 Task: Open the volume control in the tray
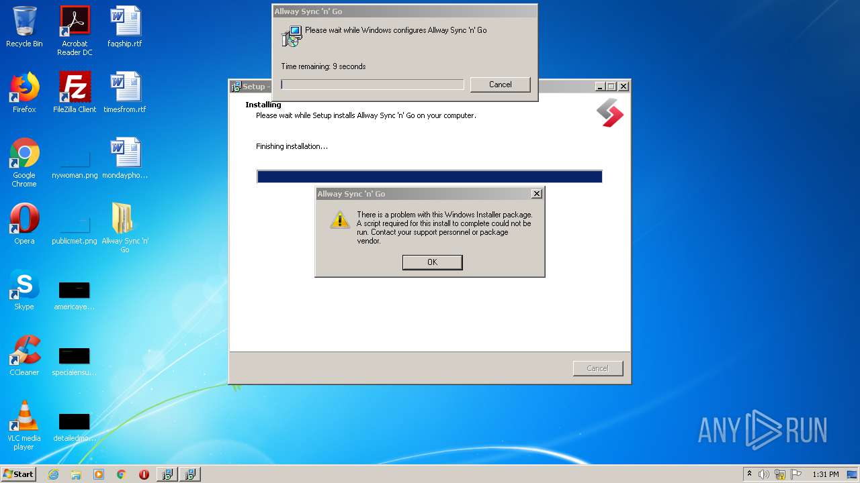click(x=764, y=474)
